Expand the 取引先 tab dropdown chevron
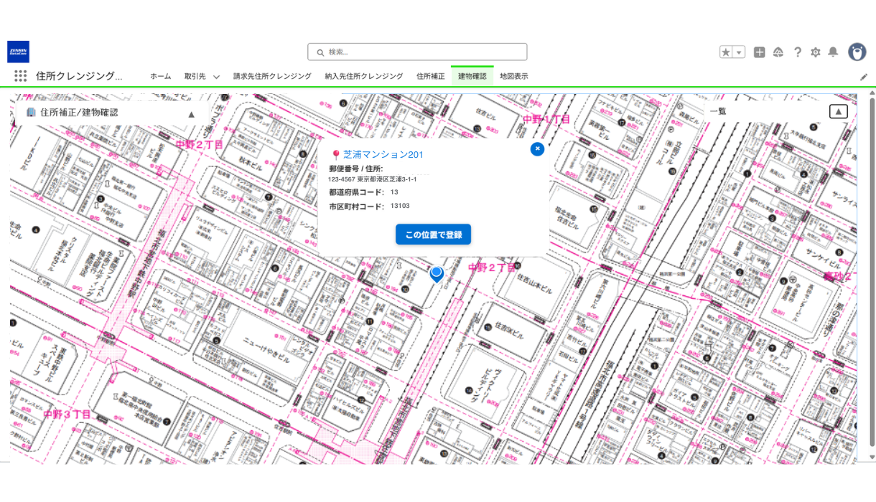This screenshot has width=876, height=502. [x=216, y=77]
